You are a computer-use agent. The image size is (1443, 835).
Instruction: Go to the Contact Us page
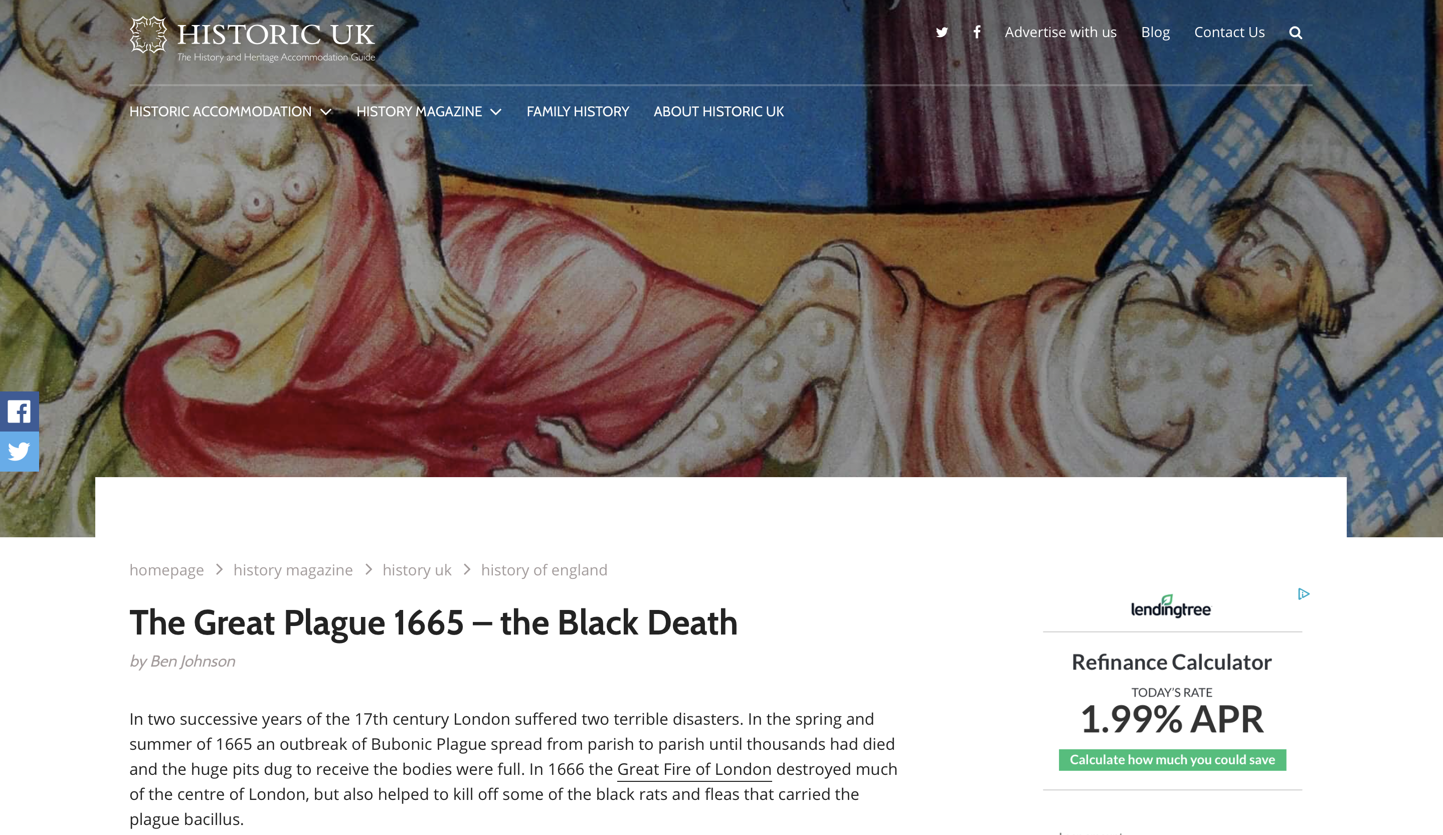pyautogui.click(x=1229, y=33)
